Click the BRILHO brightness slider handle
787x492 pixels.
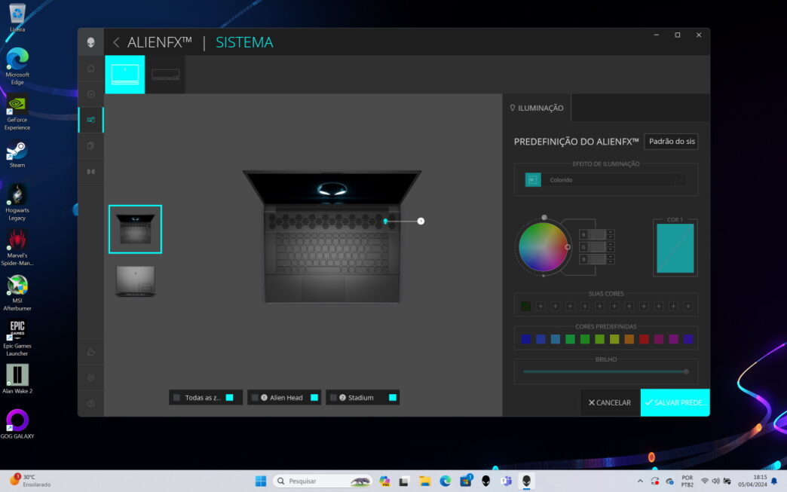[686, 371]
